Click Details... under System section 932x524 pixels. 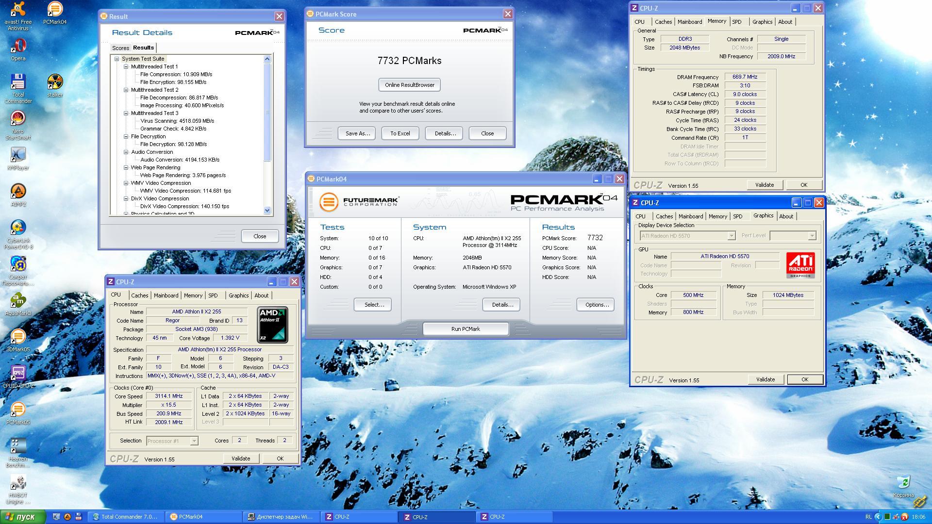click(501, 305)
